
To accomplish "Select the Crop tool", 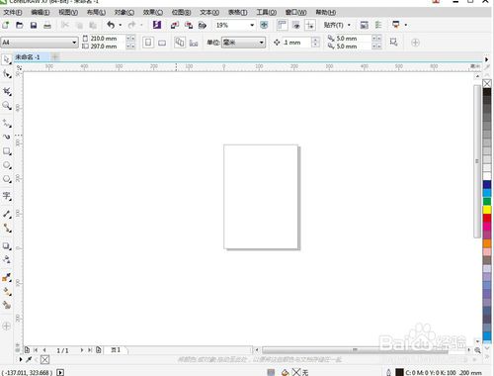I will pyautogui.click(x=7, y=91).
